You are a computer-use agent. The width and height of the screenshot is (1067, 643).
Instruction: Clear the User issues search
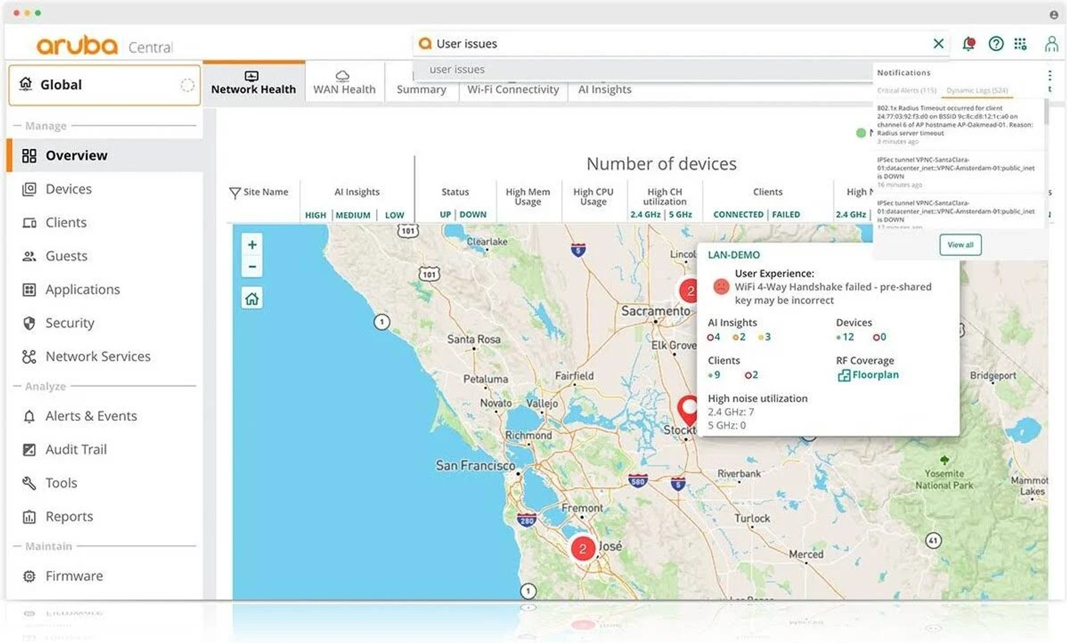click(938, 44)
